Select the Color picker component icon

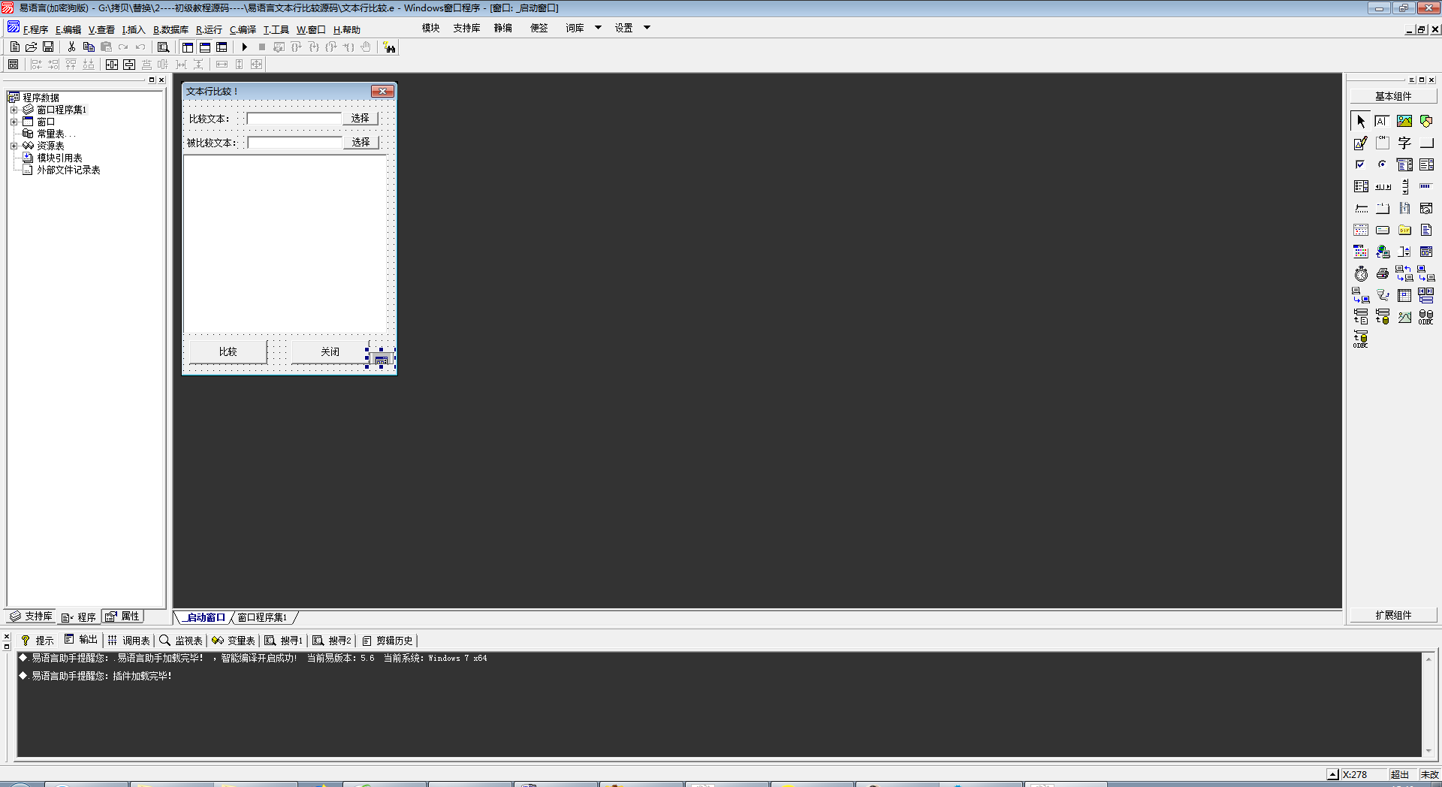(x=1361, y=252)
